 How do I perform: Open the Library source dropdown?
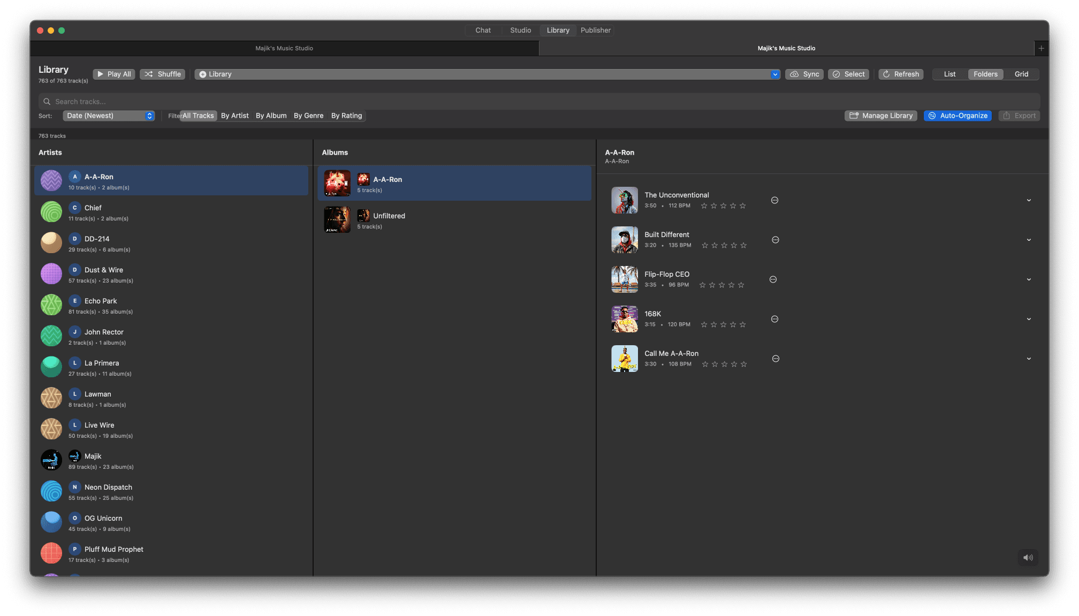click(x=487, y=74)
